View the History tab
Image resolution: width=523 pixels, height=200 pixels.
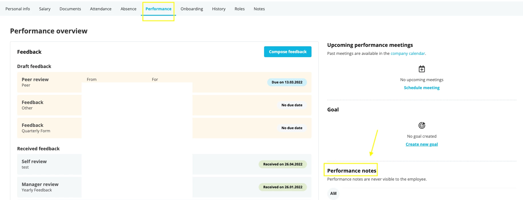click(x=219, y=9)
